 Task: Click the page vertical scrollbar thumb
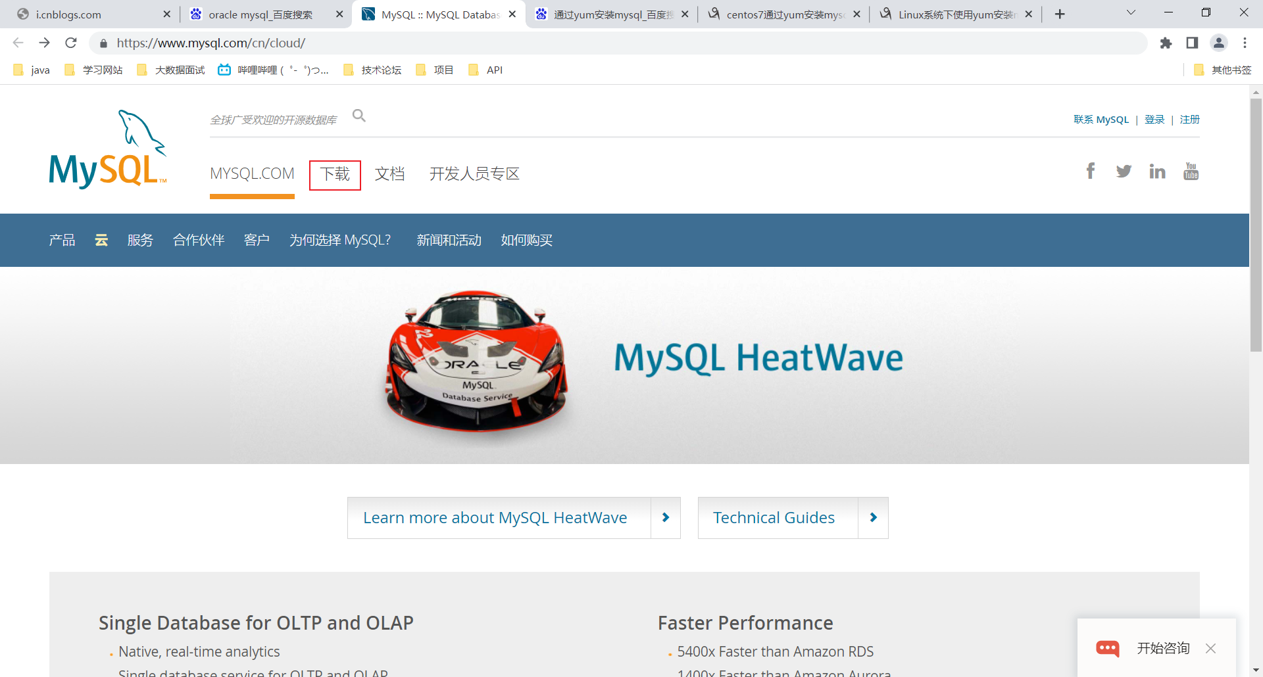point(1256,225)
